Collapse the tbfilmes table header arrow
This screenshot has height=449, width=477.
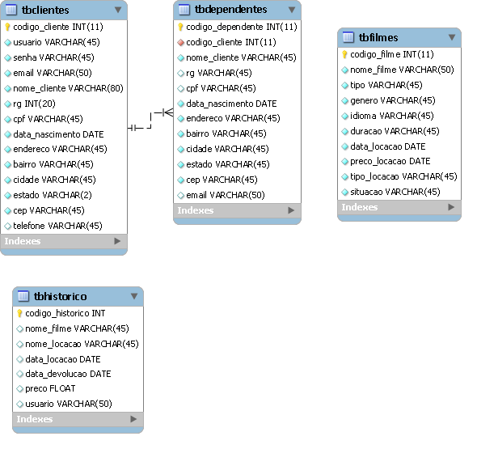tap(452, 37)
